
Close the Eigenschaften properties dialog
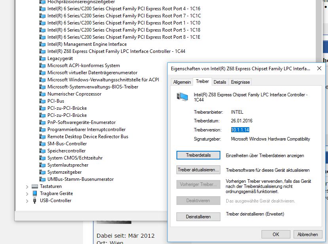[x=319, y=68]
